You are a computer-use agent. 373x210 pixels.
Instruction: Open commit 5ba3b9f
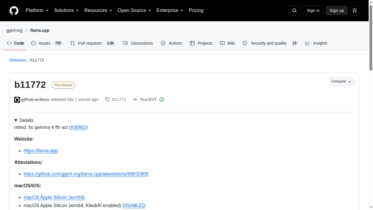pyautogui.click(x=148, y=99)
